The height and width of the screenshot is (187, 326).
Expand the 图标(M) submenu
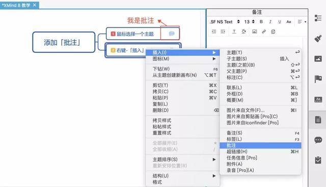(x=183, y=58)
